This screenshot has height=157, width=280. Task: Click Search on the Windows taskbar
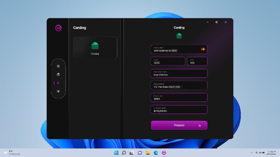click(124, 153)
